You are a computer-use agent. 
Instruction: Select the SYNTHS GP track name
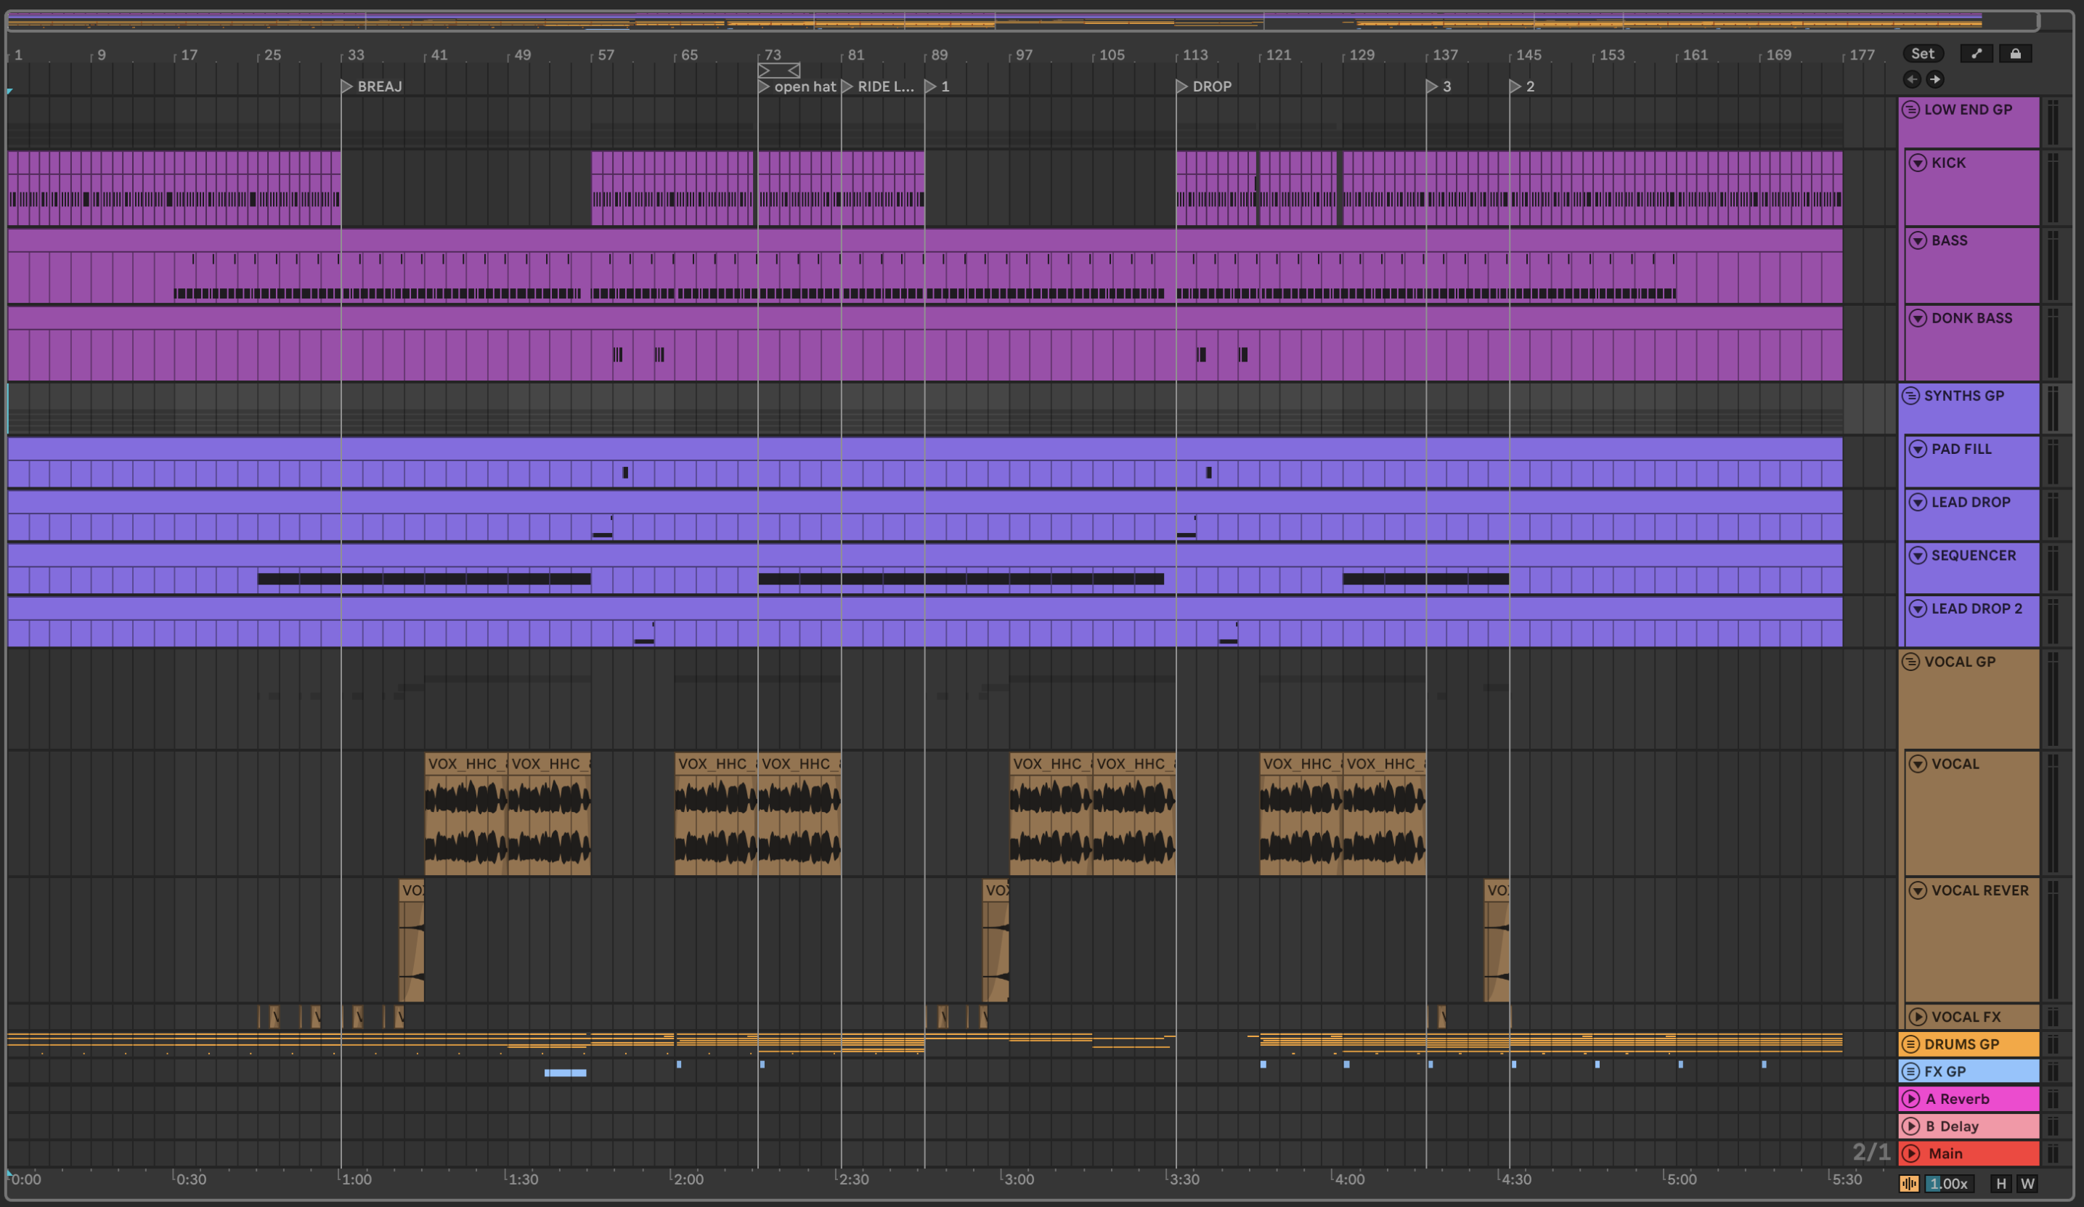1964,397
